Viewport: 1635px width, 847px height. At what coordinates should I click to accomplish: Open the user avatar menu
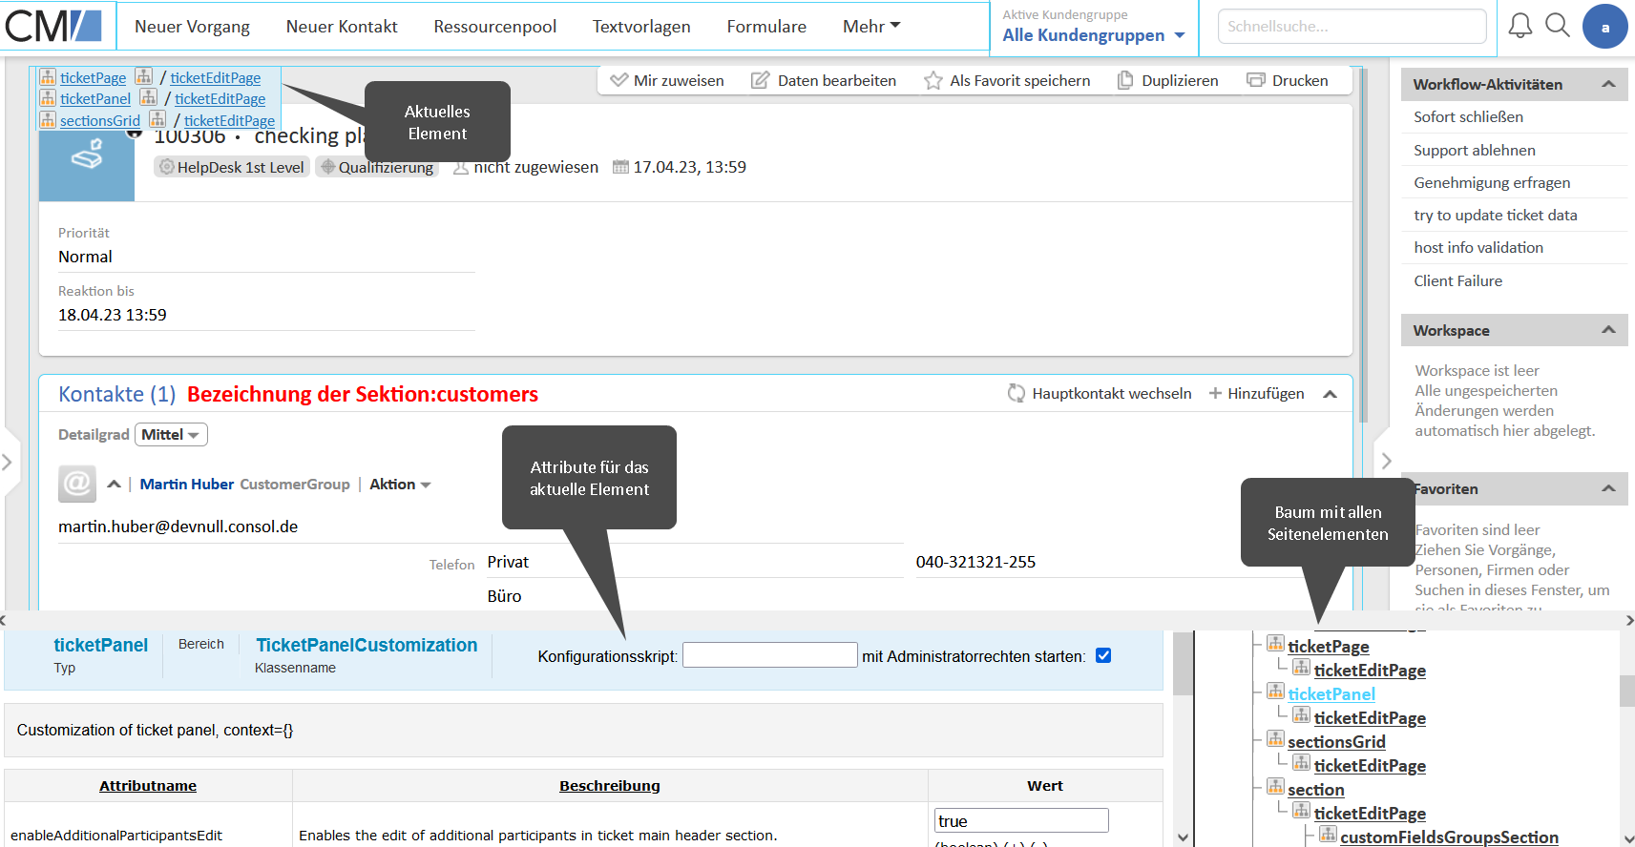coord(1604,27)
